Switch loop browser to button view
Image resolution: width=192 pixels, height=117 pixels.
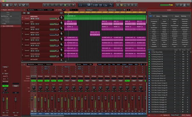tap(150, 16)
